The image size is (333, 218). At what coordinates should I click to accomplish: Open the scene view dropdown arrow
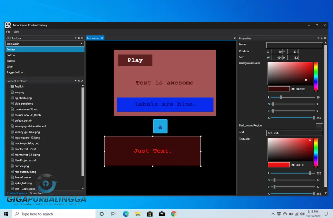[235, 38]
